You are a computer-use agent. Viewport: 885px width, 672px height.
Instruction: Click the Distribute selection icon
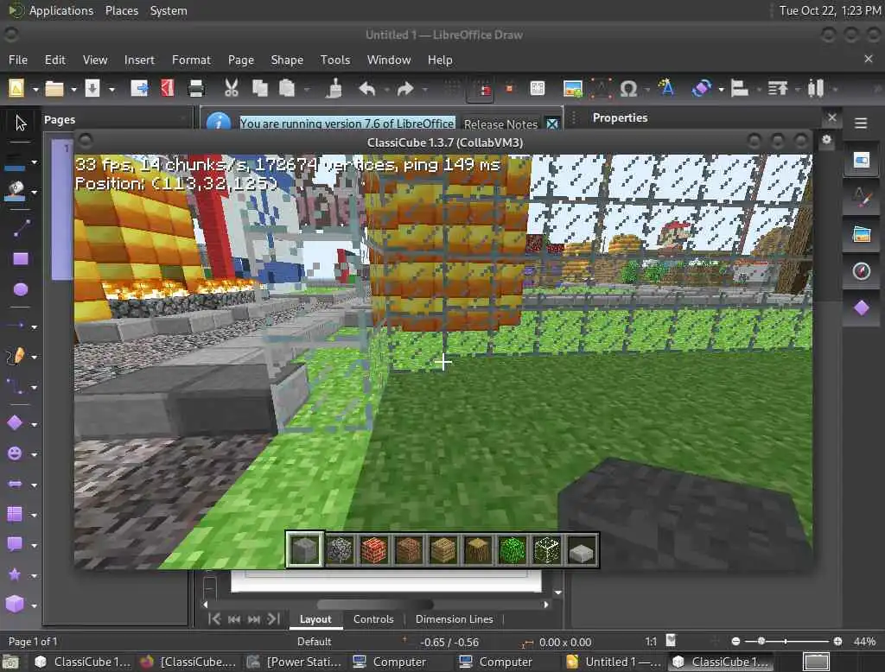pyautogui.click(x=816, y=89)
